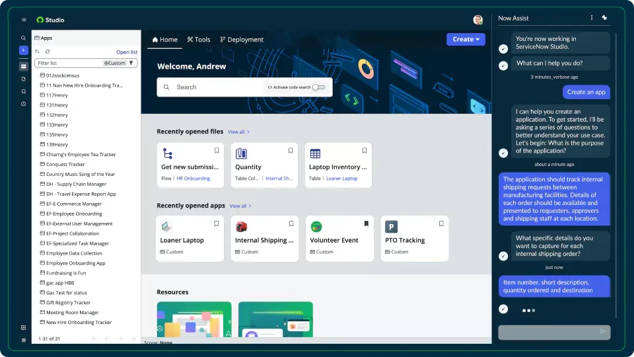Screen dimensions: 634x357
Task: Open the Volunteer Event app card
Action: coord(339,239)
